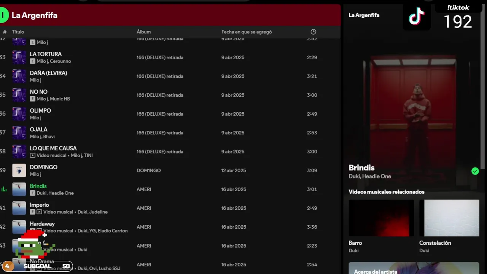Open artist TINI link

coord(88,155)
